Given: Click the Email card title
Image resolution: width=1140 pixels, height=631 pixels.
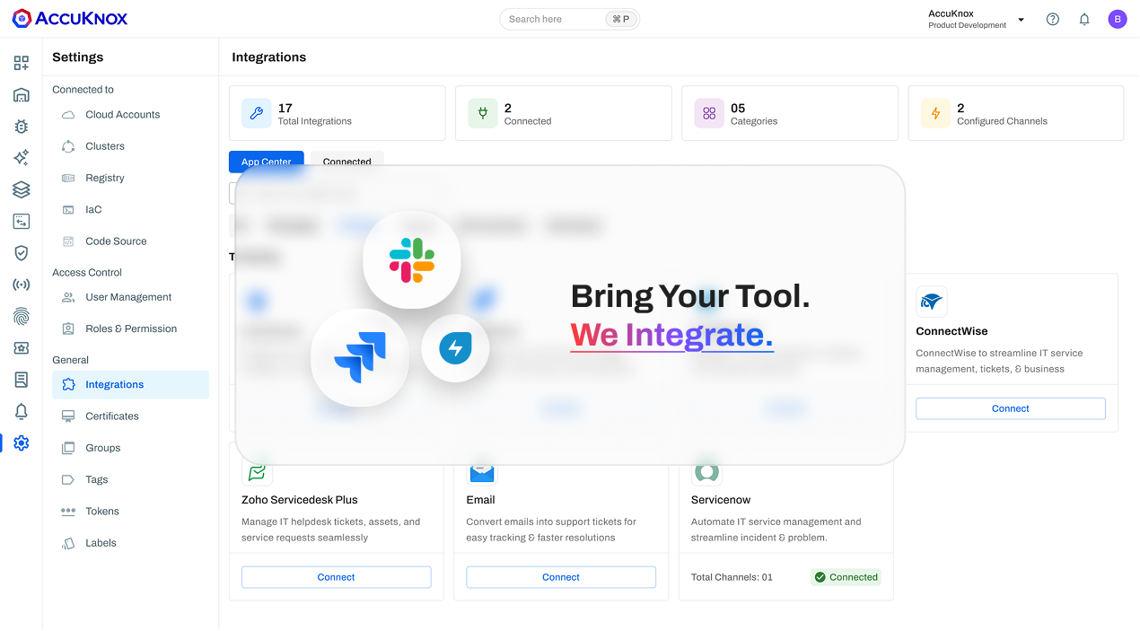Looking at the screenshot, I should point(481,500).
